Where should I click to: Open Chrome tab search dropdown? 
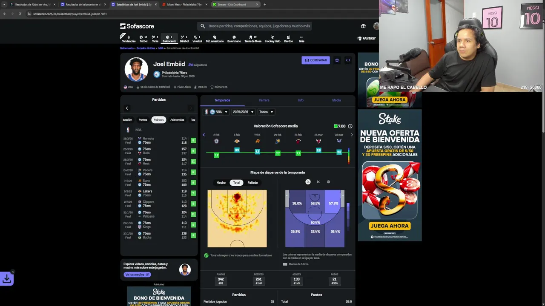tap(5, 4)
